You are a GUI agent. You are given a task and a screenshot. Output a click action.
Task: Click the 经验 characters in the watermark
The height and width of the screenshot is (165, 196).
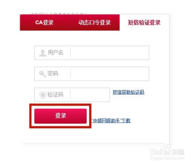click(x=178, y=152)
